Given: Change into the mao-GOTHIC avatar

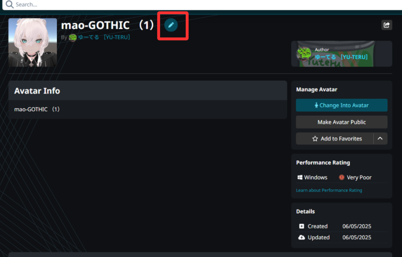Looking at the screenshot, I should click(342, 105).
